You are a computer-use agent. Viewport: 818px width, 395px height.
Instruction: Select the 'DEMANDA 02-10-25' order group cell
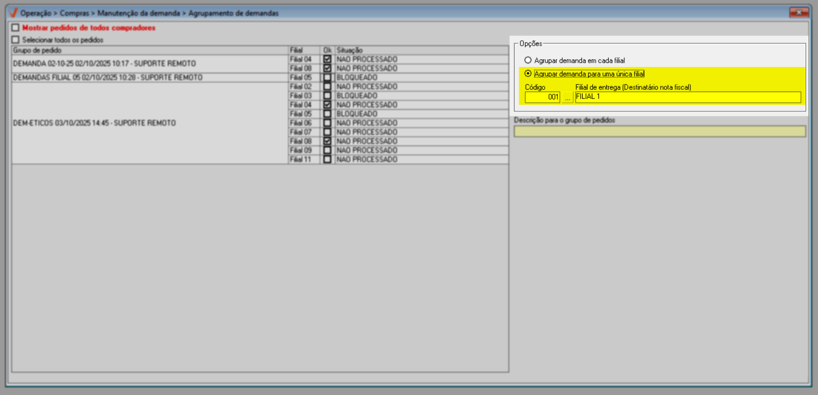150,64
